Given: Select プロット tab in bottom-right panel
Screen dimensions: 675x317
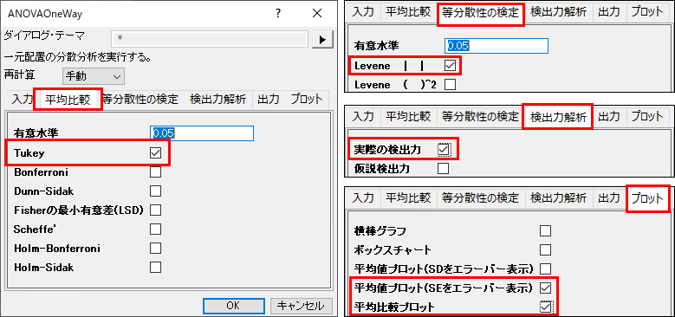Looking at the screenshot, I should pos(647,198).
